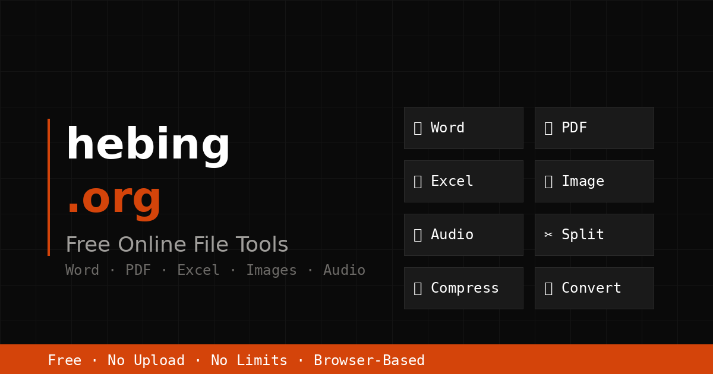Click the icon in the Excel tile

tap(418, 182)
